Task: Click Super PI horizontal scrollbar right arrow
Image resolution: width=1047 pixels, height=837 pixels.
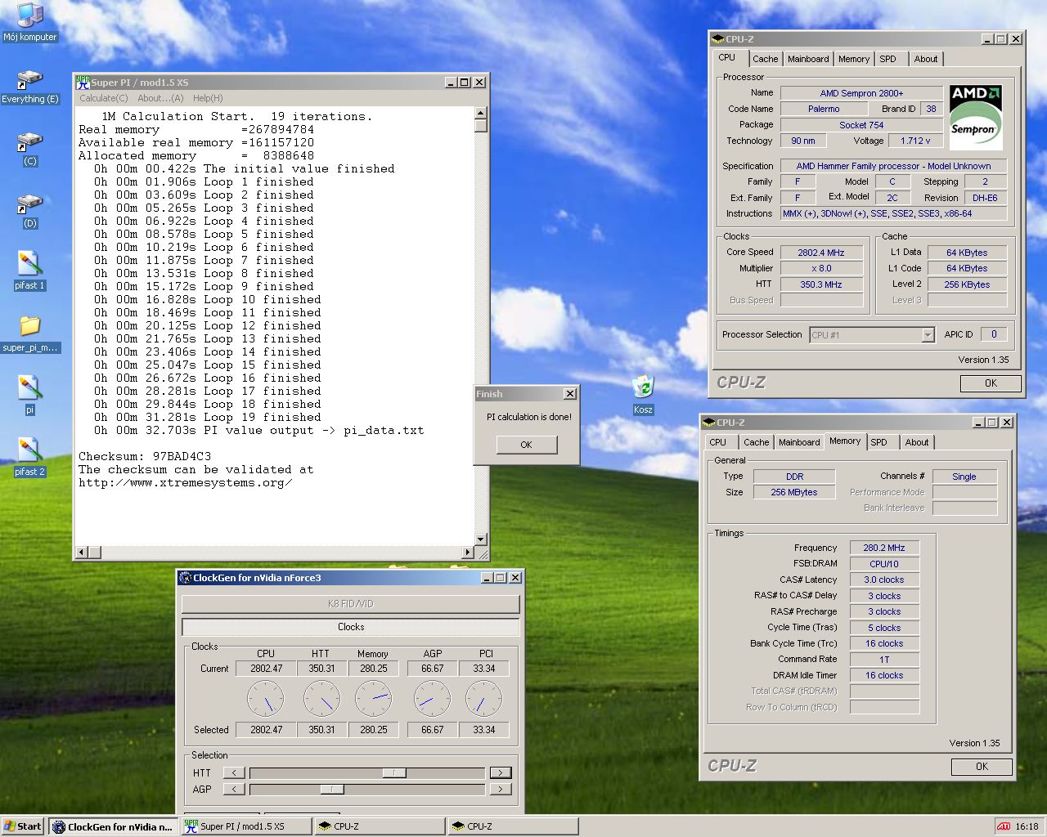Action: 468,553
